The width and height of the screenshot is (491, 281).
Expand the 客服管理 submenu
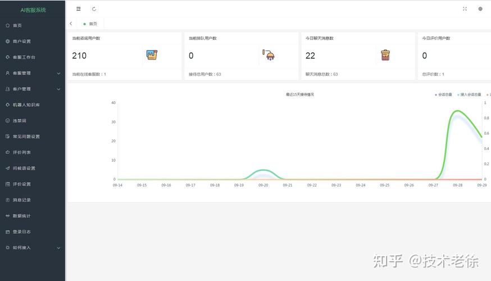pyautogui.click(x=33, y=73)
